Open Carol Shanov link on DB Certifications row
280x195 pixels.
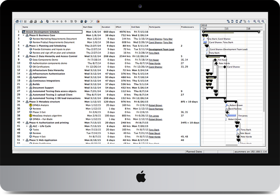click(155, 67)
